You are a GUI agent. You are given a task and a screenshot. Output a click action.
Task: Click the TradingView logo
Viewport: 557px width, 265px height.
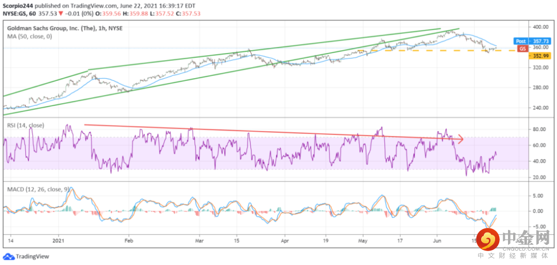(26, 256)
